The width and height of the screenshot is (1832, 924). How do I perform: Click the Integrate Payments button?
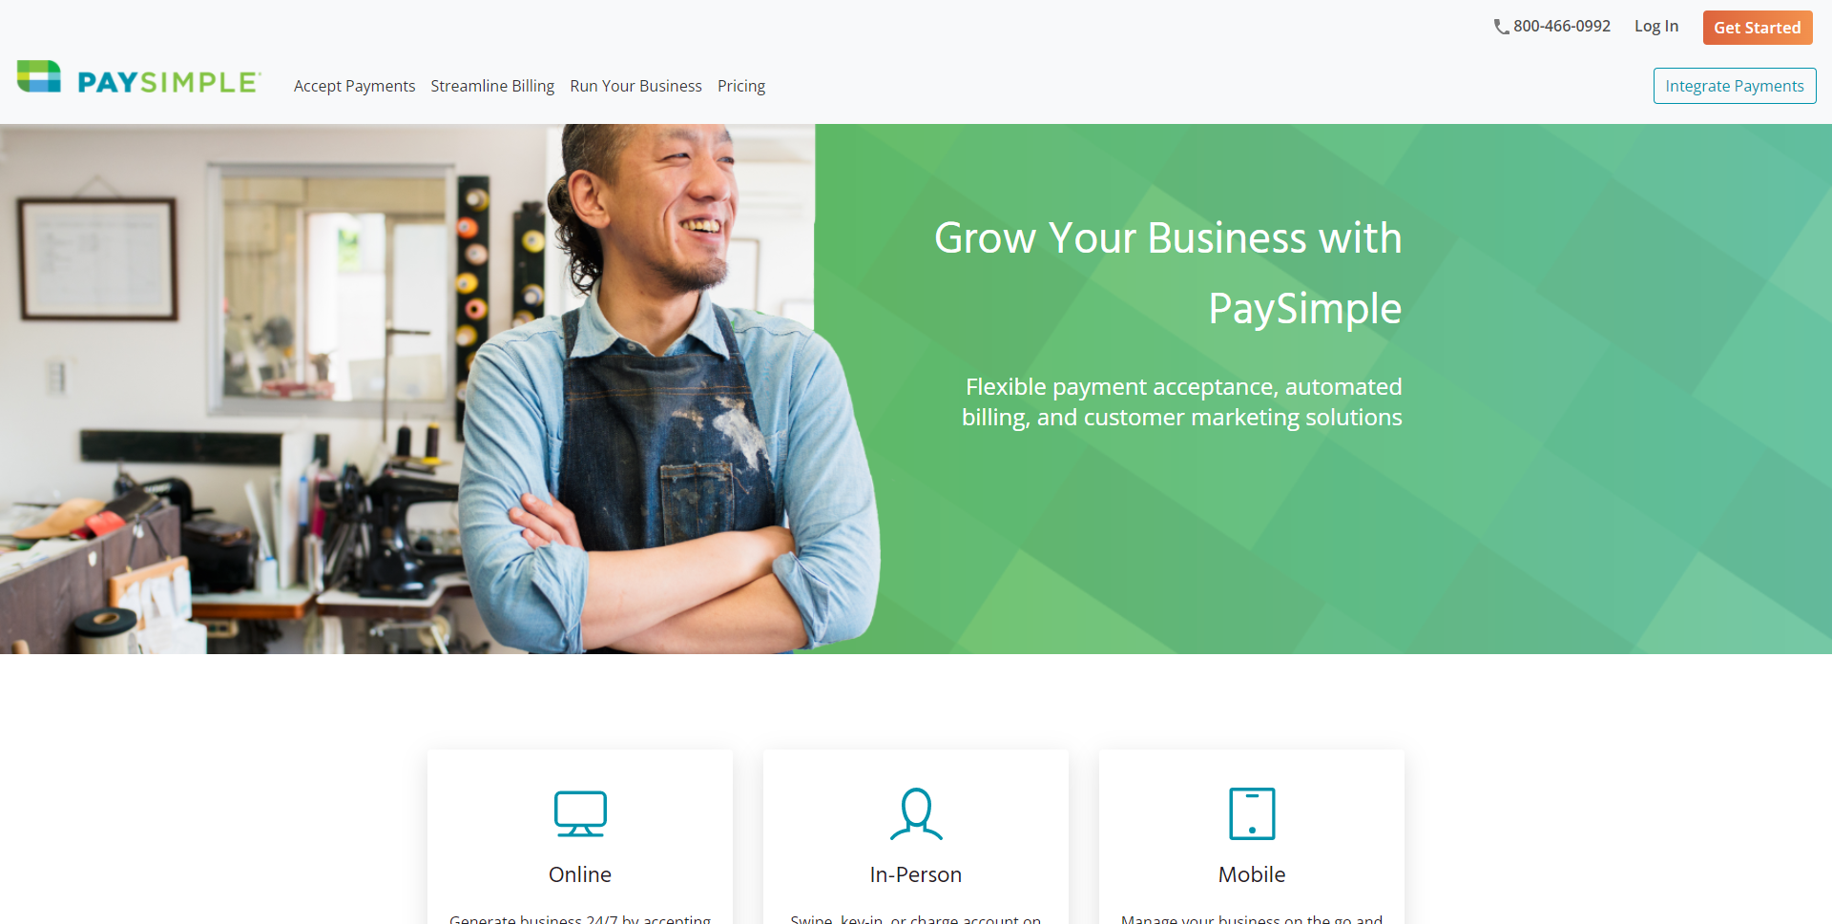pos(1734,86)
